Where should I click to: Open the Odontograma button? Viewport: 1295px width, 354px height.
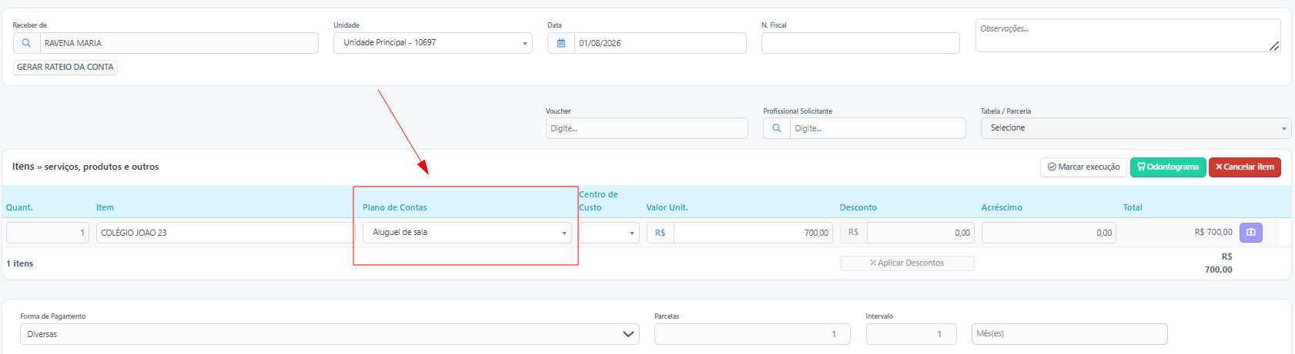tap(1168, 167)
